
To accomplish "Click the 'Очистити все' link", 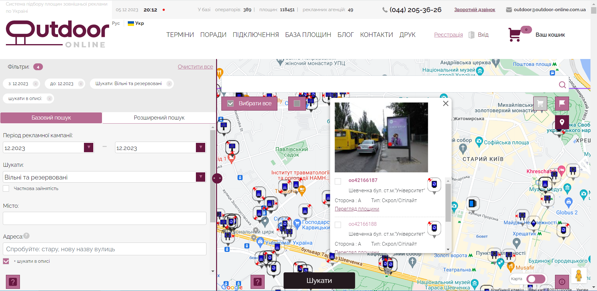I will coord(195,67).
